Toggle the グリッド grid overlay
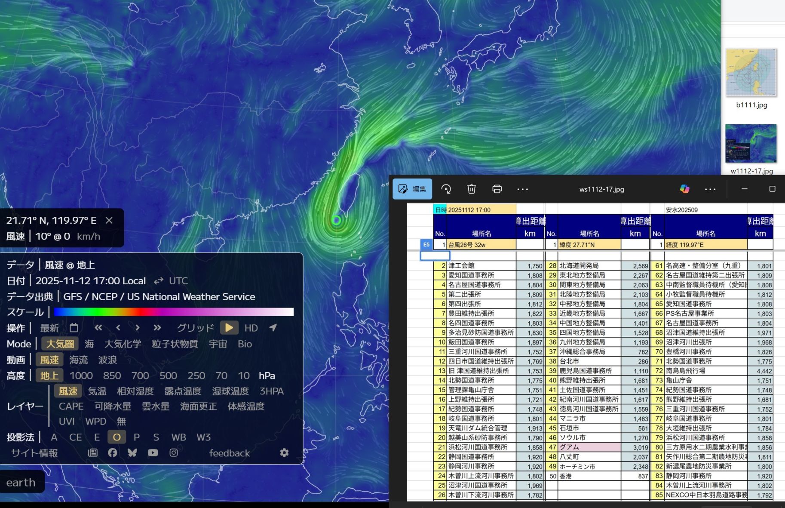Viewport: 785px width, 508px height. [195, 328]
